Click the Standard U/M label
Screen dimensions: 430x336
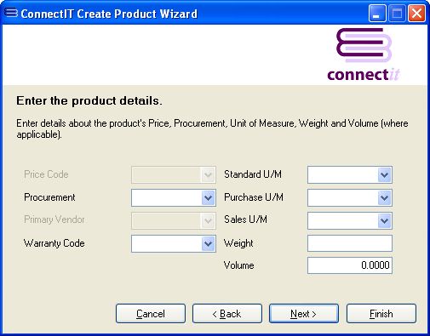pyautogui.click(x=253, y=174)
